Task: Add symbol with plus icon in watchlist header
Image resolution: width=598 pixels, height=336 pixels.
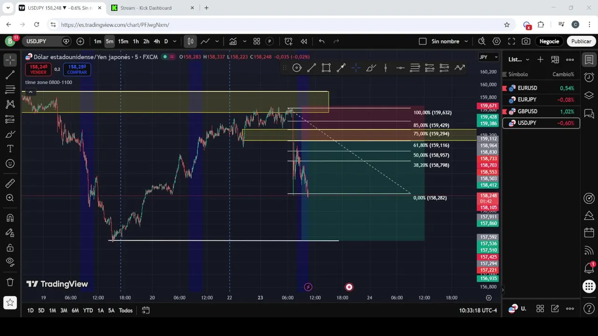Action: coord(540,59)
